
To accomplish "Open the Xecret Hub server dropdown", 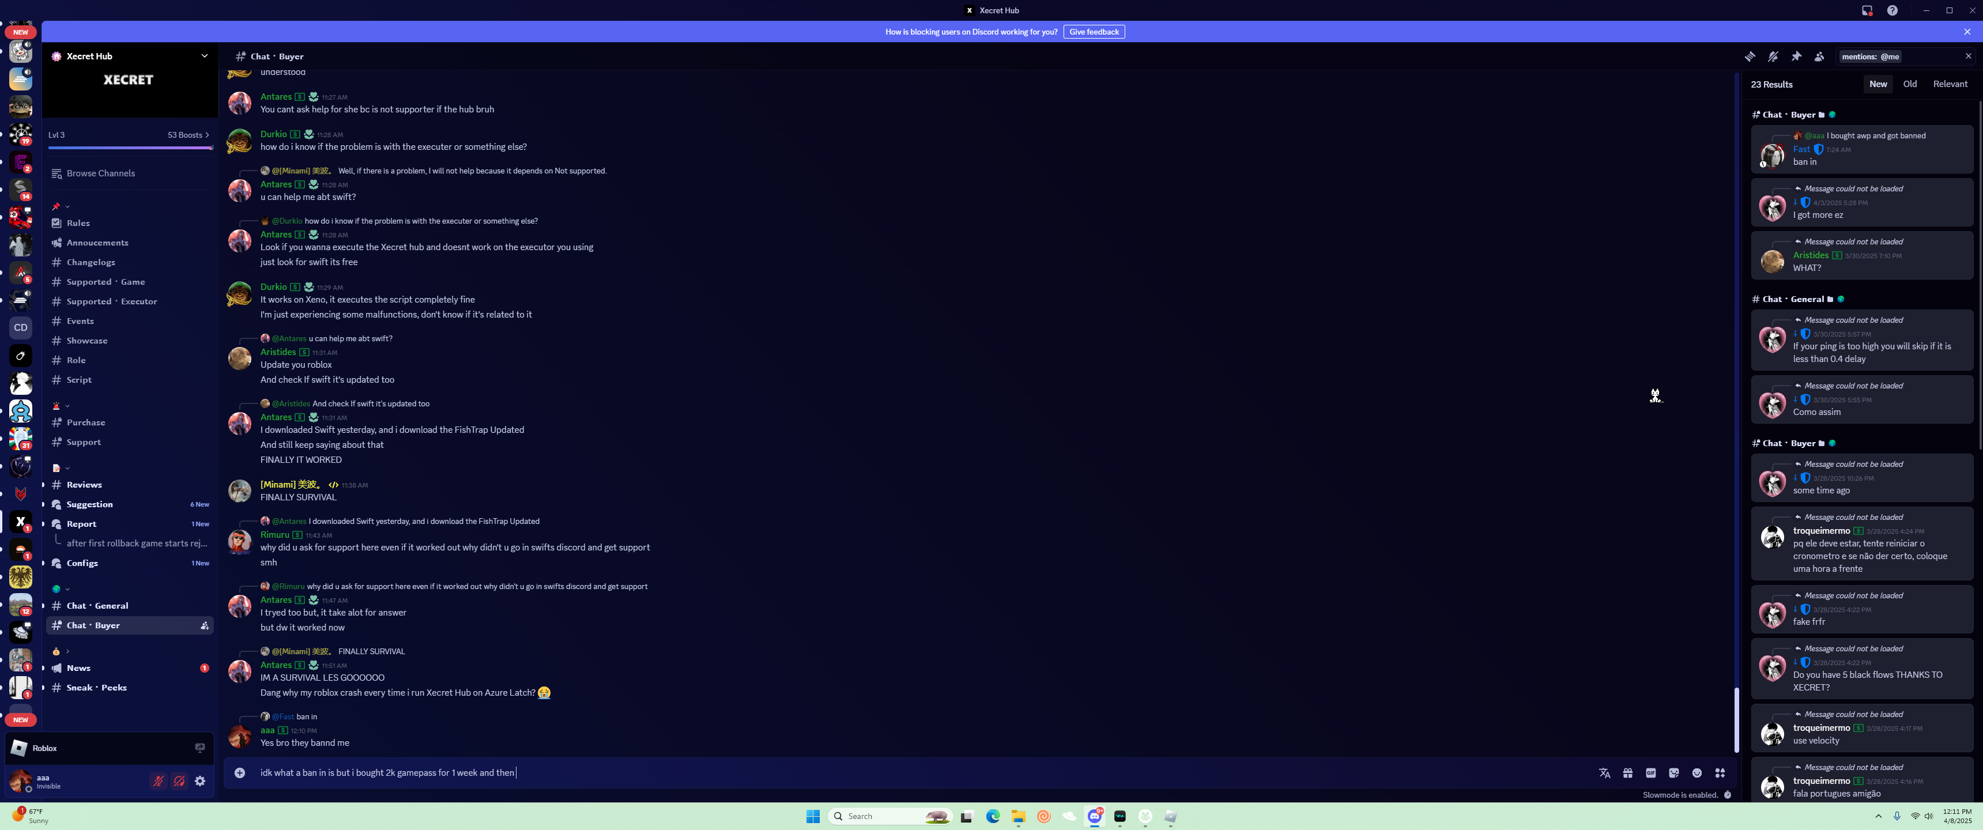I will point(204,56).
